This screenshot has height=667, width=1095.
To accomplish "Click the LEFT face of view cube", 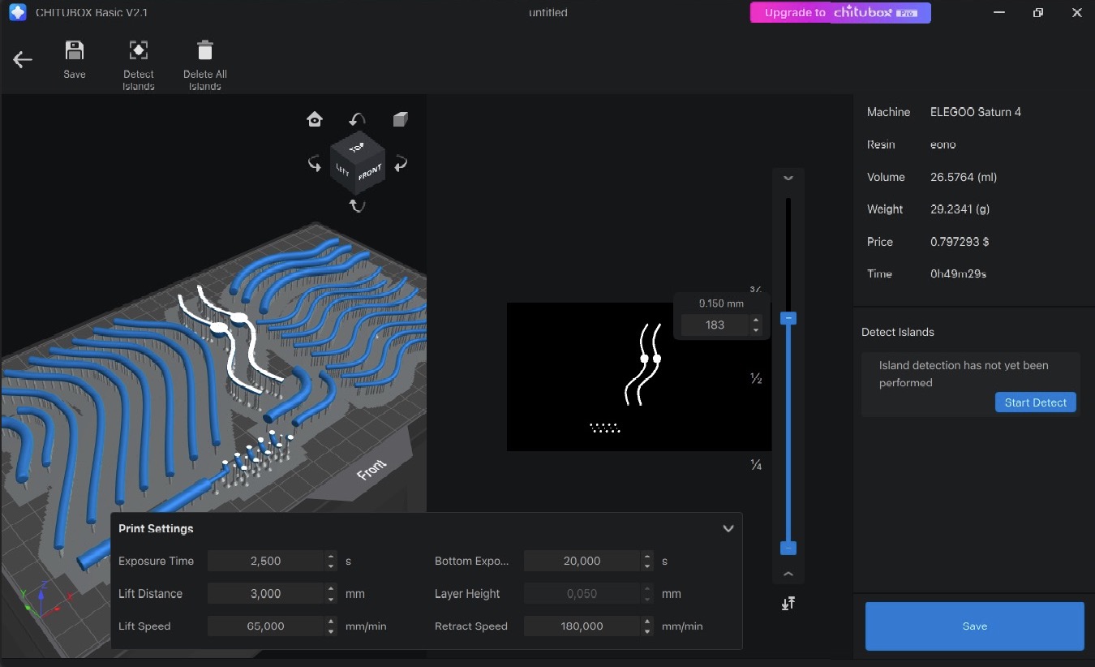I will 342,169.
